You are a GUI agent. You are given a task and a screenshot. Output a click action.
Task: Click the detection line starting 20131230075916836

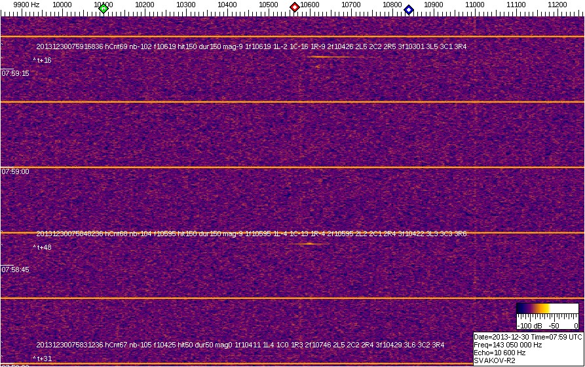point(251,47)
